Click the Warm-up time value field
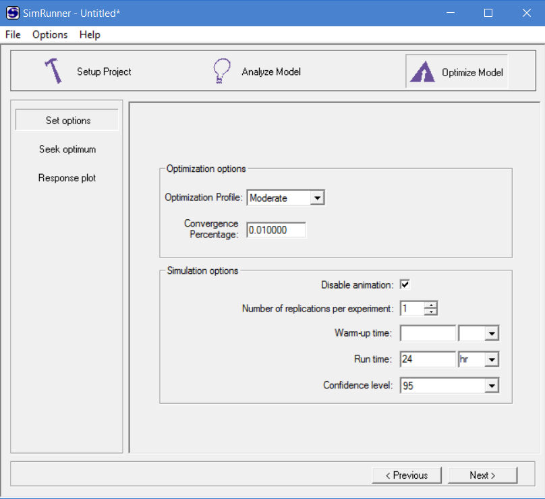Viewport: 545px width, 499px height. 428,333
